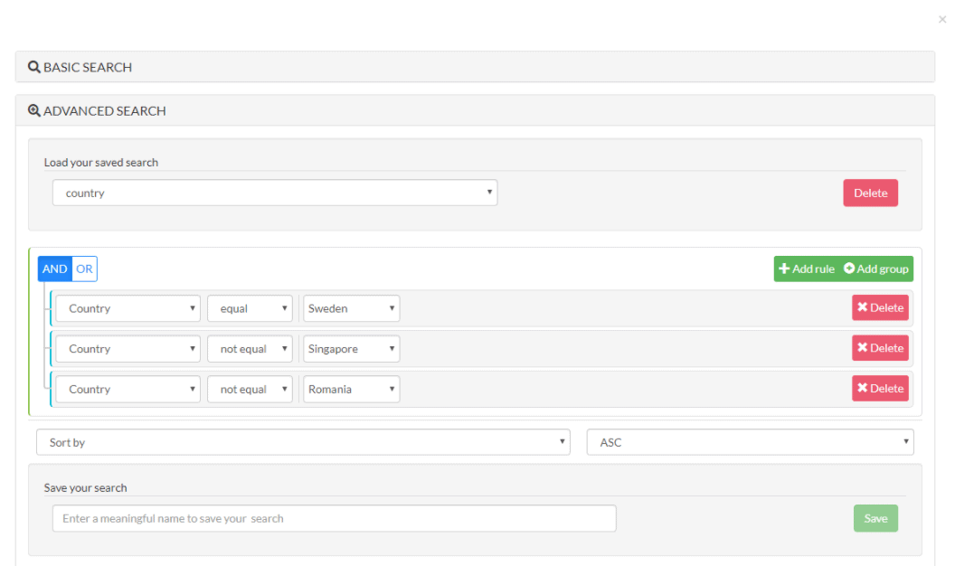This screenshot has width=955, height=566.
Task: Open the field dropdown in the Romania rule
Action: [128, 390]
